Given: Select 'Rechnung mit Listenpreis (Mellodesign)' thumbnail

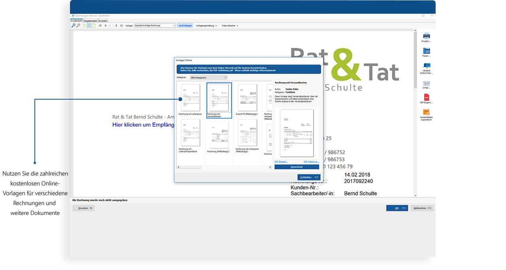Looking at the screenshot, I should click(248, 133).
